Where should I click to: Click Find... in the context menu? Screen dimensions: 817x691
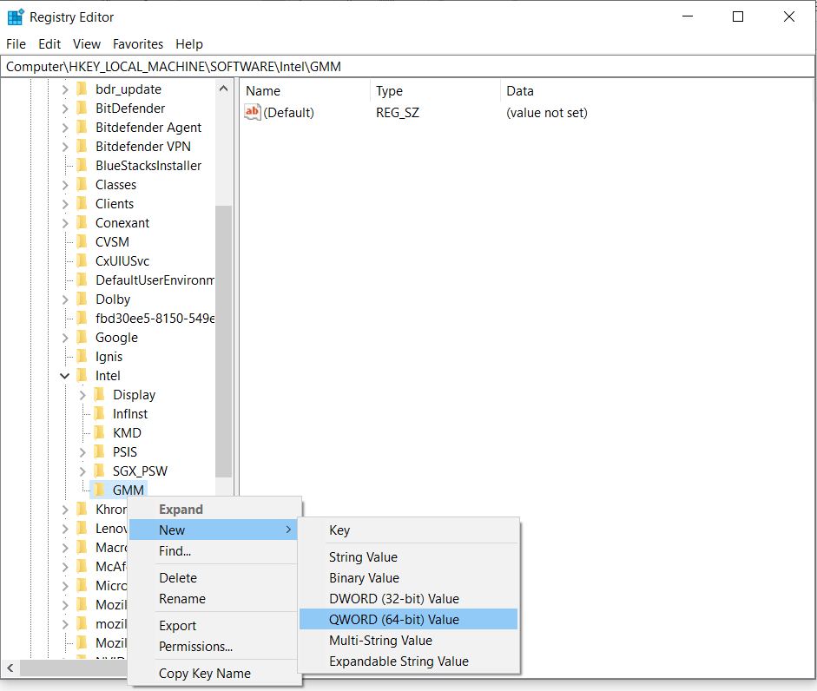pos(176,550)
